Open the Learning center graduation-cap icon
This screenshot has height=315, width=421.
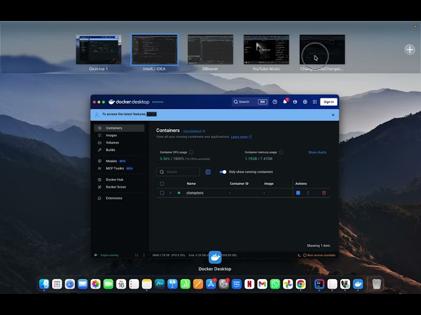(x=295, y=102)
